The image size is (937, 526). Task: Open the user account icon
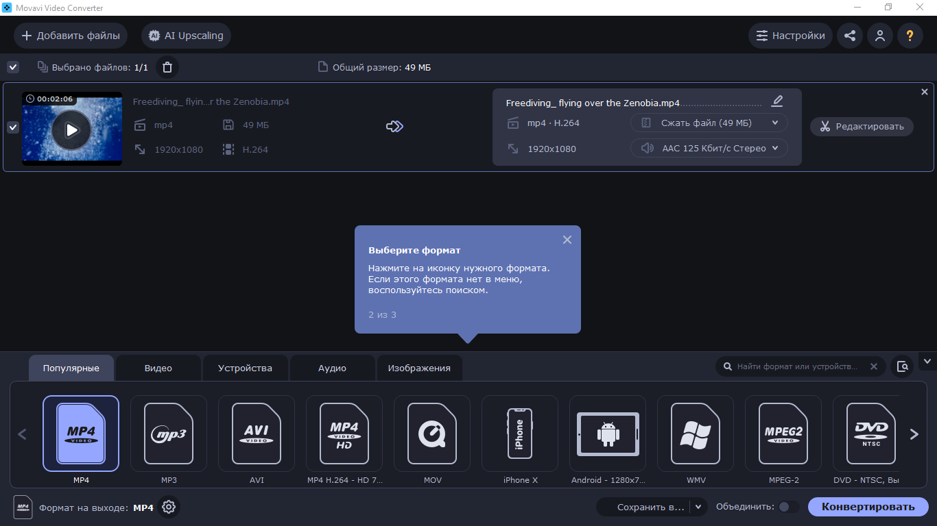(880, 36)
